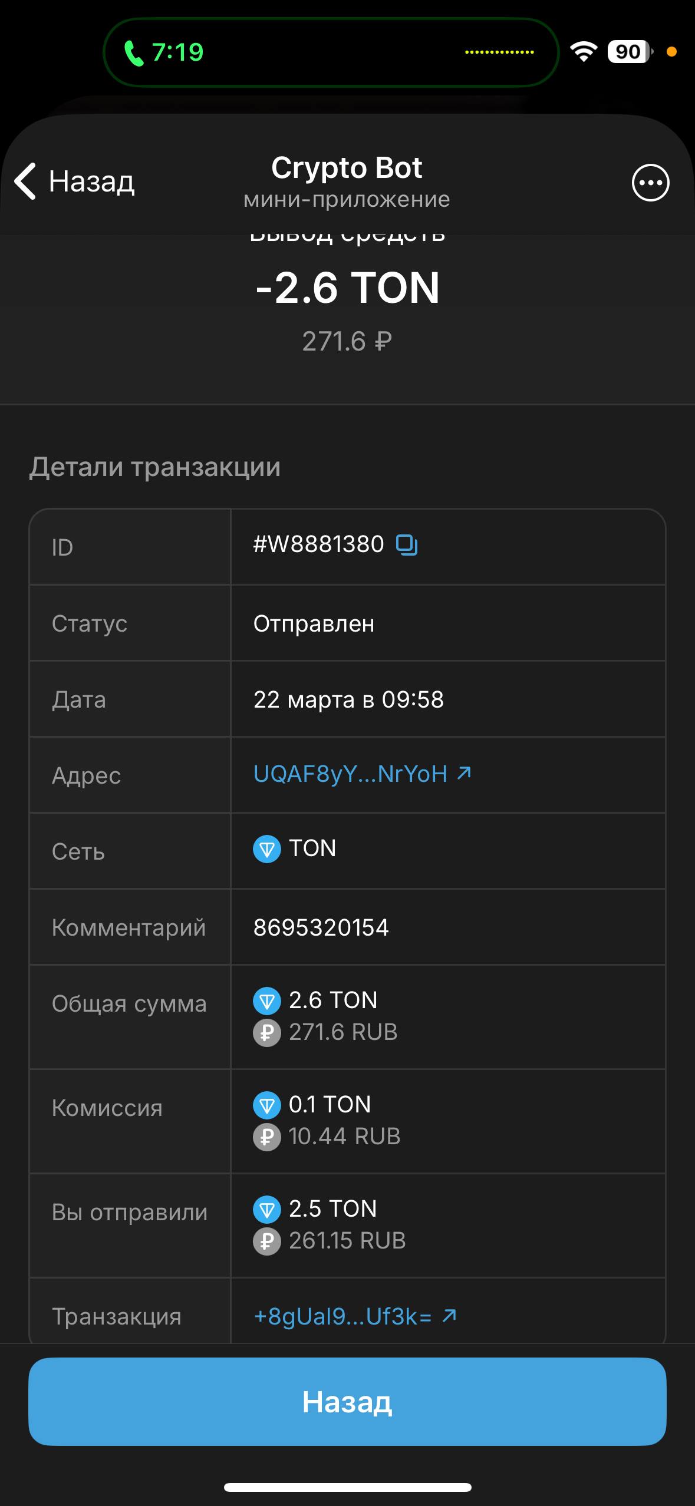This screenshot has height=1506, width=695.
Task: Tap the arrow icon next to the address
Action: coord(465,772)
